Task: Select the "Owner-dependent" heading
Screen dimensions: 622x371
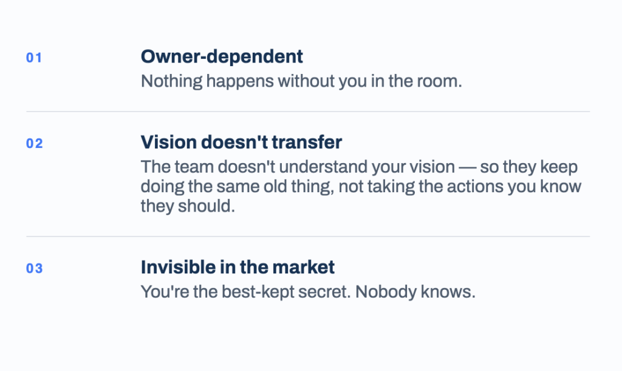Action: tap(222, 56)
